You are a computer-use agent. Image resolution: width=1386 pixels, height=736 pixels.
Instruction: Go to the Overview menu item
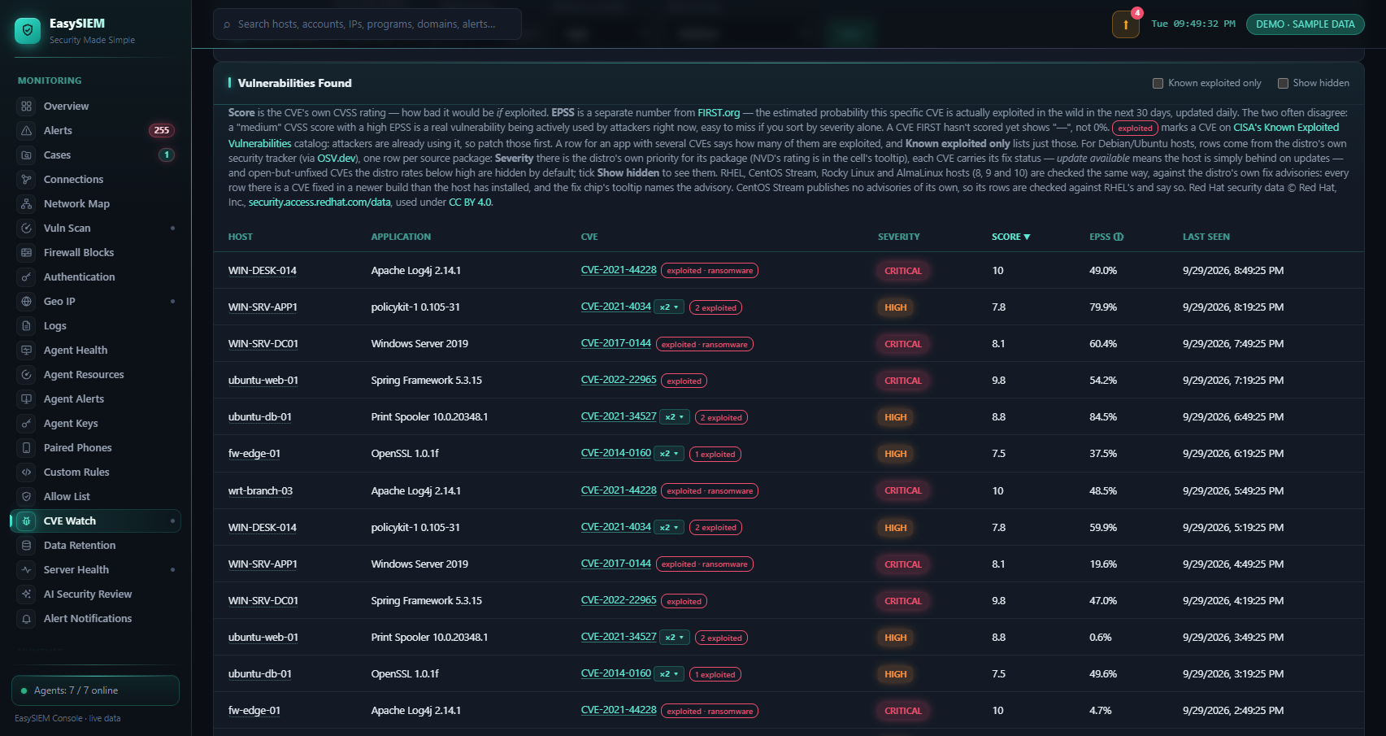click(96, 107)
